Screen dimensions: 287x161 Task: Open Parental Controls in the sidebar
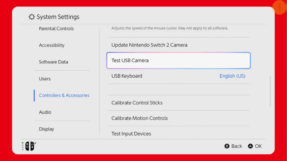coord(56,29)
